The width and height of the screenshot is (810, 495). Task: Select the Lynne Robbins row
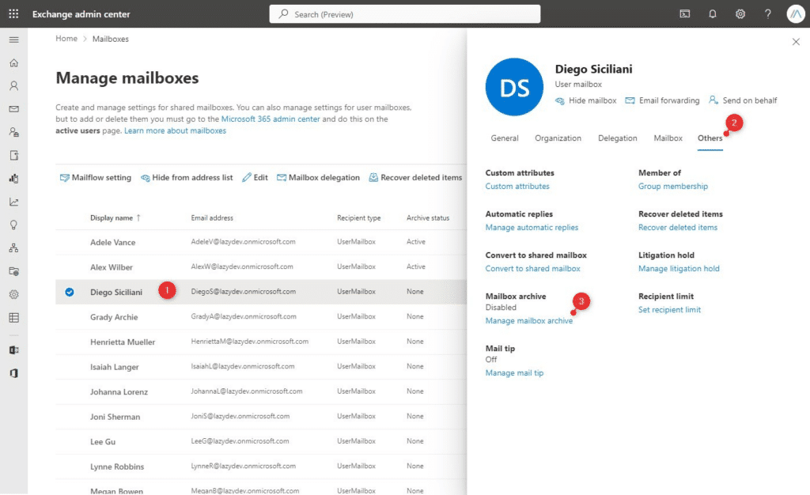(x=261, y=467)
